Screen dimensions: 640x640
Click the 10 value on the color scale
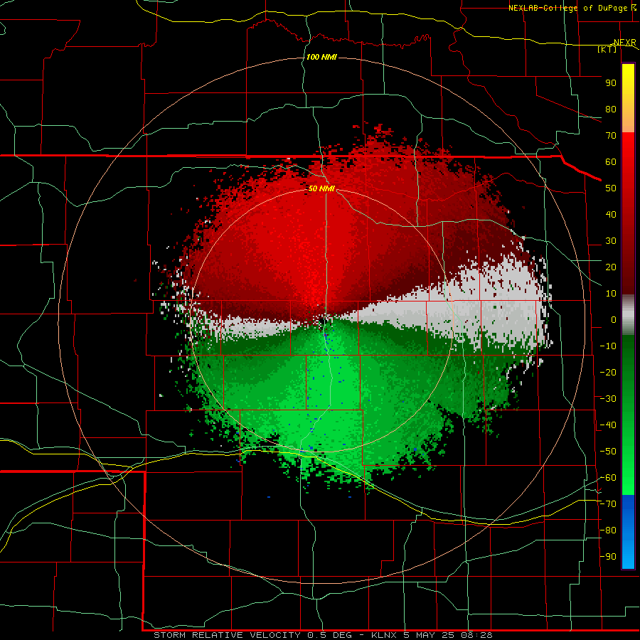(x=611, y=294)
